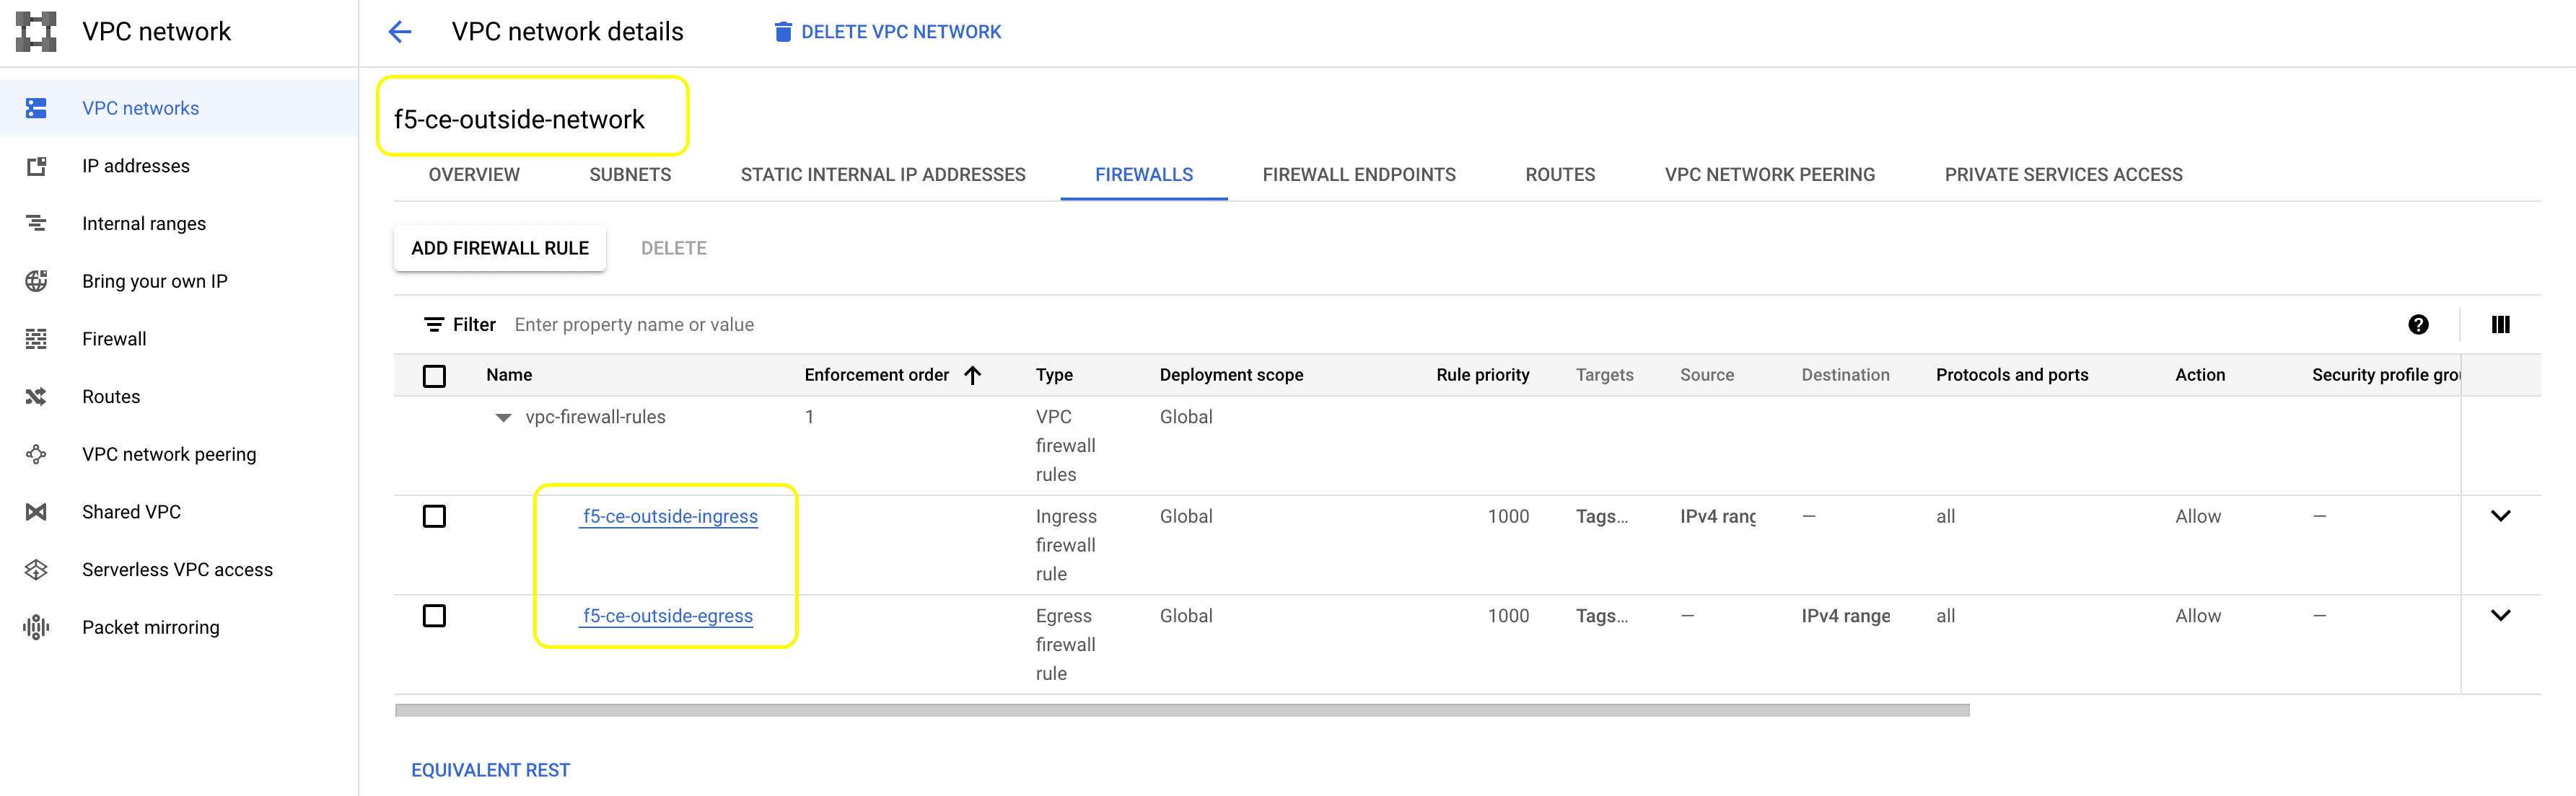Open the column display options icon
The height and width of the screenshot is (796, 2576).
[2500, 324]
